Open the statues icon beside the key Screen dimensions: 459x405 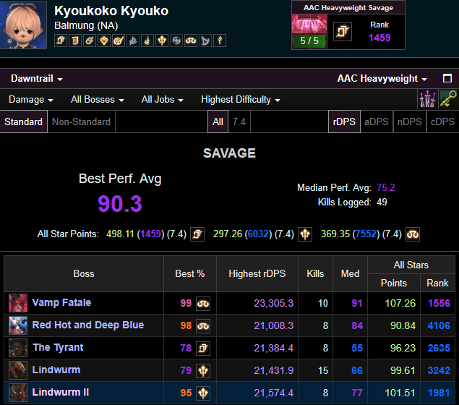(428, 99)
